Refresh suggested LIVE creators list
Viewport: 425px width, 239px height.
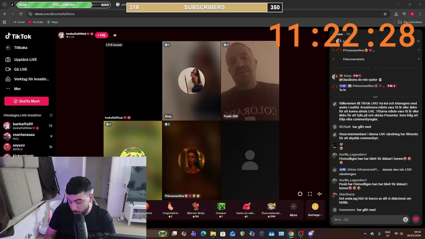tap(51, 116)
